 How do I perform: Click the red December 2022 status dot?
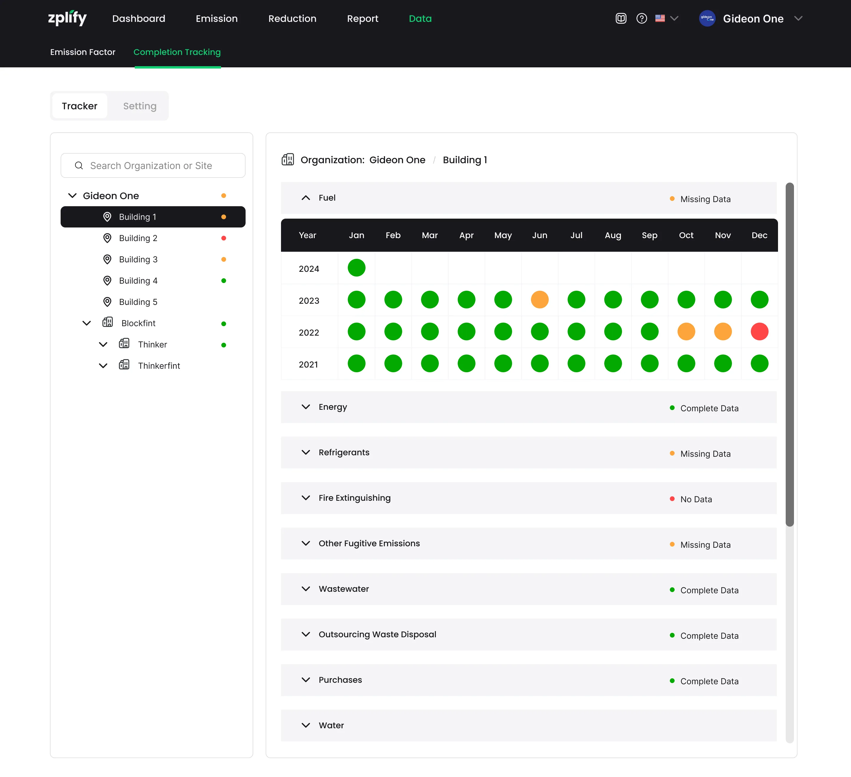(x=759, y=332)
